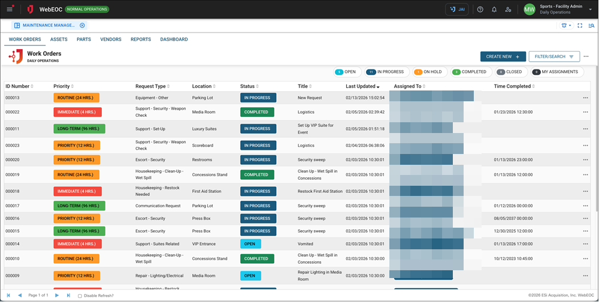Check the Disable Refresh checkbox
This screenshot has width=599, height=302.
80,296
